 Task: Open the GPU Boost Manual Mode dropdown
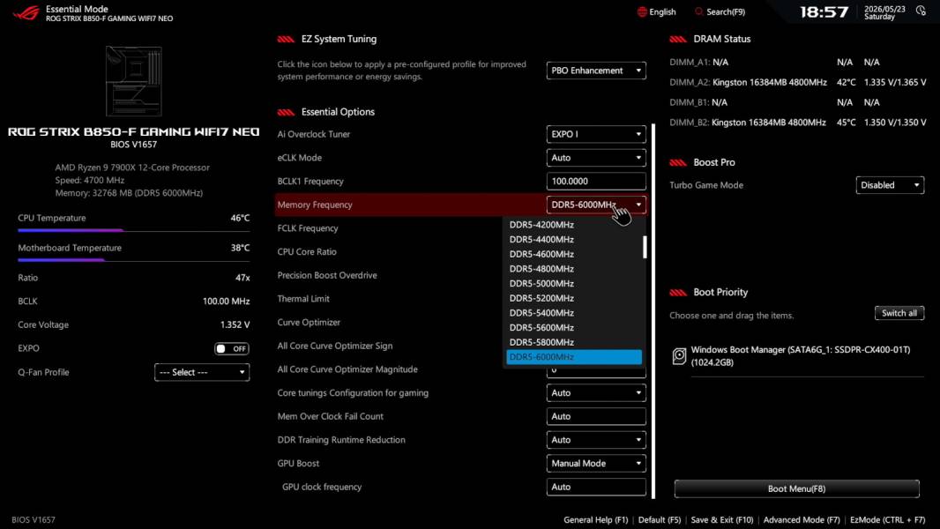point(596,463)
